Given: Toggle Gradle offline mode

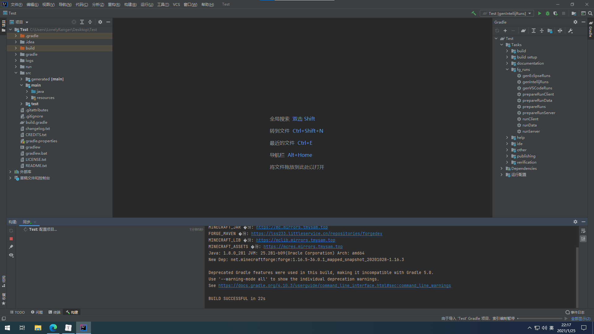Looking at the screenshot, I should click(560, 31).
